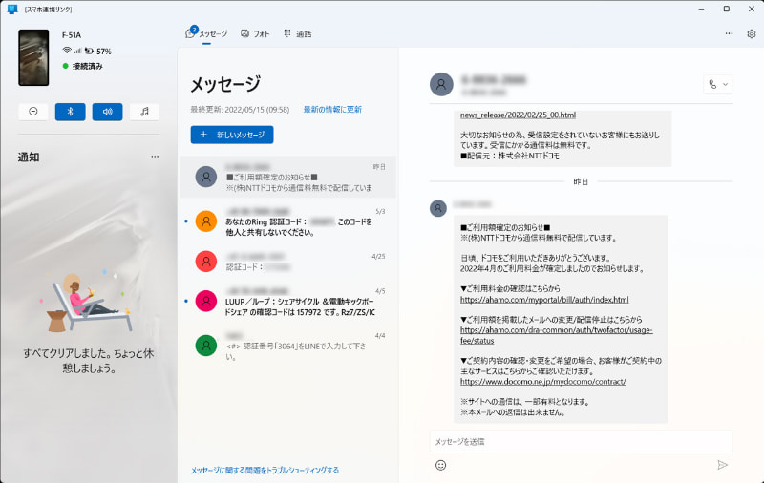Click the refresh to latest information link

click(332, 110)
